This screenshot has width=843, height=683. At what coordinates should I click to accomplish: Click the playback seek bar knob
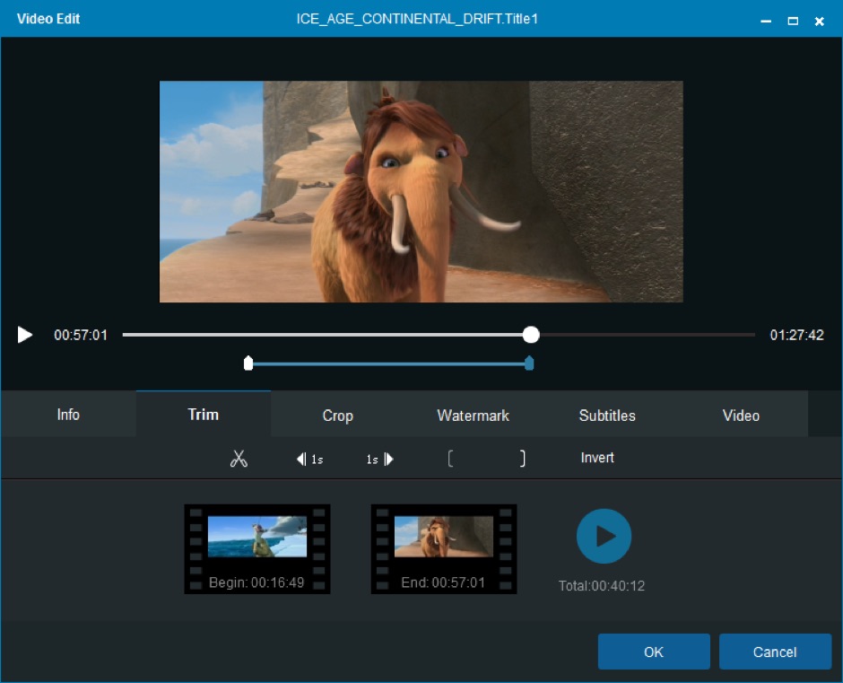click(x=531, y=335)
